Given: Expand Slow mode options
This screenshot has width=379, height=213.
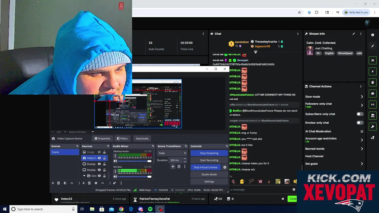Looking at the screenshot, I should (x=362, y=97).
